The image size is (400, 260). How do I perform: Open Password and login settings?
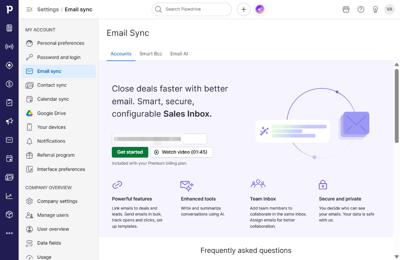coord(59,57)
